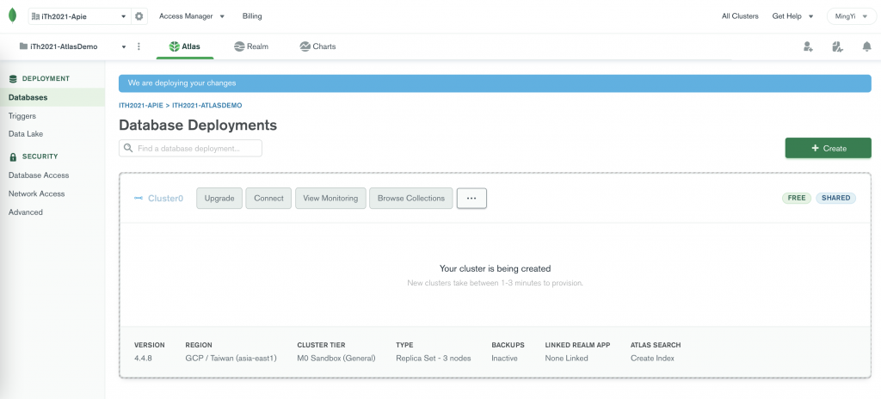881x399 pixels.
Task: Open the Access Manager dropdown
Action: point(192,16)
